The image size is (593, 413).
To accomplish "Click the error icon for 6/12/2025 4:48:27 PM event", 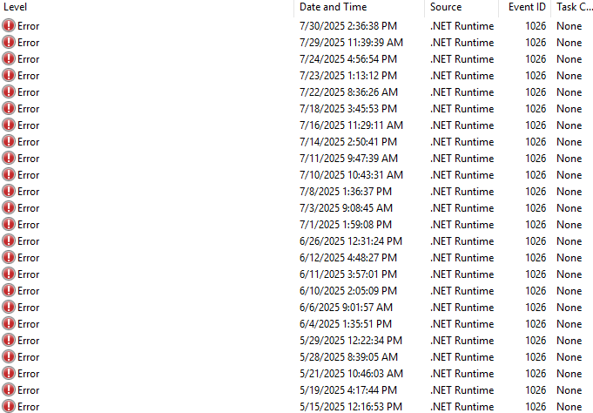I will click(9, 258).
